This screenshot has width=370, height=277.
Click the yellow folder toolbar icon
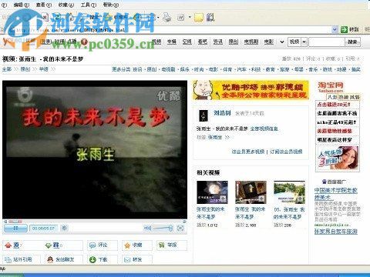tap(199, 18)
